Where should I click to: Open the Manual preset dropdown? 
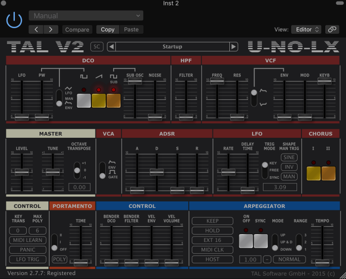[86, 16]
